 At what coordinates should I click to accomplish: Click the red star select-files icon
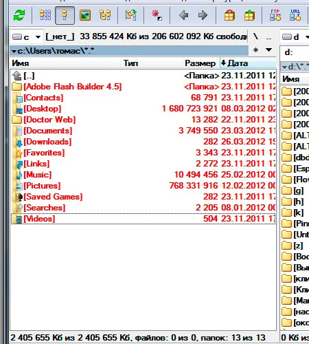click(157, 15)
